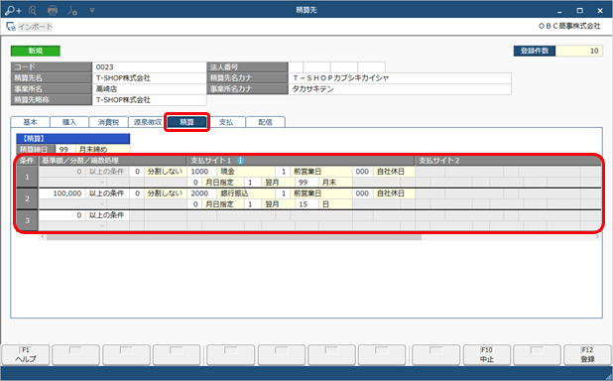Click the 銀行振込 cell

coord(246,193)
